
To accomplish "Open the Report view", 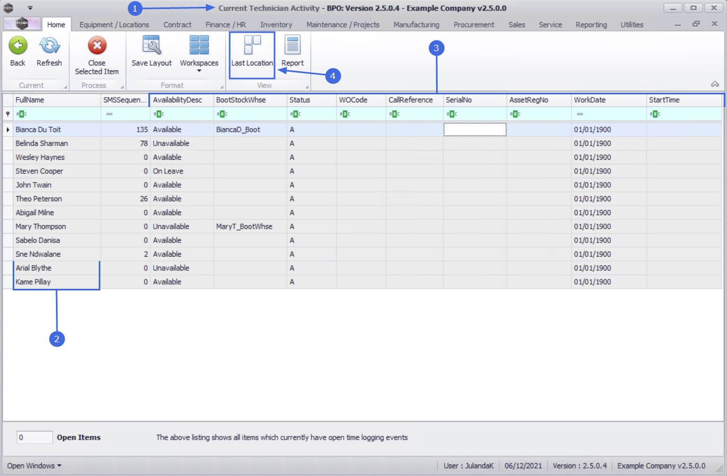I will (292, 52).
